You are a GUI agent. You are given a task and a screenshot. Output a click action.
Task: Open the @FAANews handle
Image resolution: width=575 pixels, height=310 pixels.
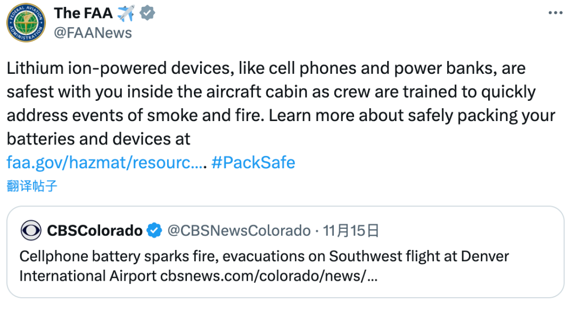pyautogui.click(x=93, y=33)
